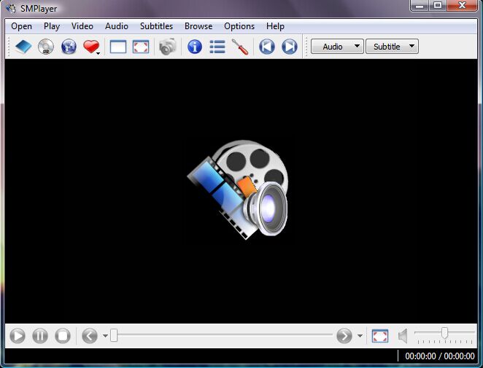483x368 pixels.
Task: Open the playlist using the list icon
Action: click(x=217, y=47)
